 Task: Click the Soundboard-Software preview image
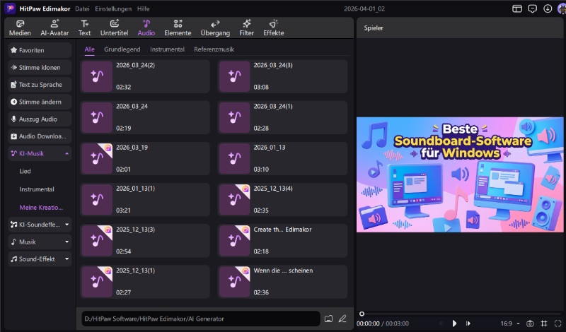(460, 174)
